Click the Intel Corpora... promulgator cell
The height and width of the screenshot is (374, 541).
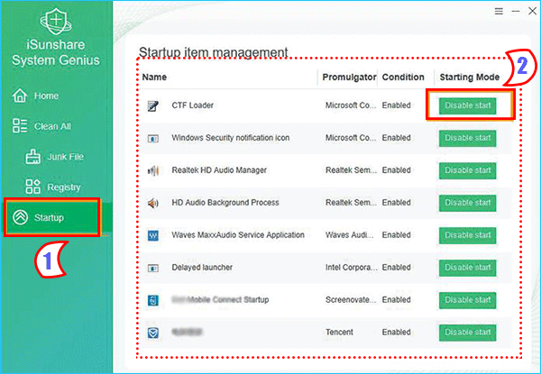(x=351, y=267)
